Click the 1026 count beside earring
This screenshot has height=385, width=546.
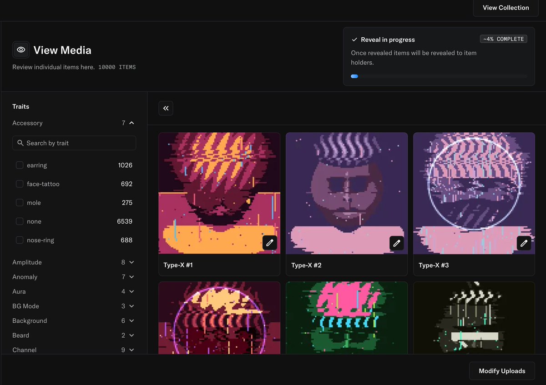[125, 165]
